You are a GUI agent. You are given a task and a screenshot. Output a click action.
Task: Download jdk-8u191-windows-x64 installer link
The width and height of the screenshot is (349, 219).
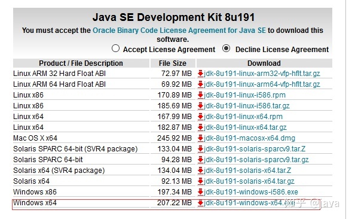249,203
